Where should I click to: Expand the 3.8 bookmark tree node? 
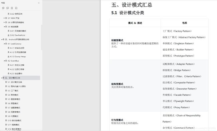tap(4, 22)
